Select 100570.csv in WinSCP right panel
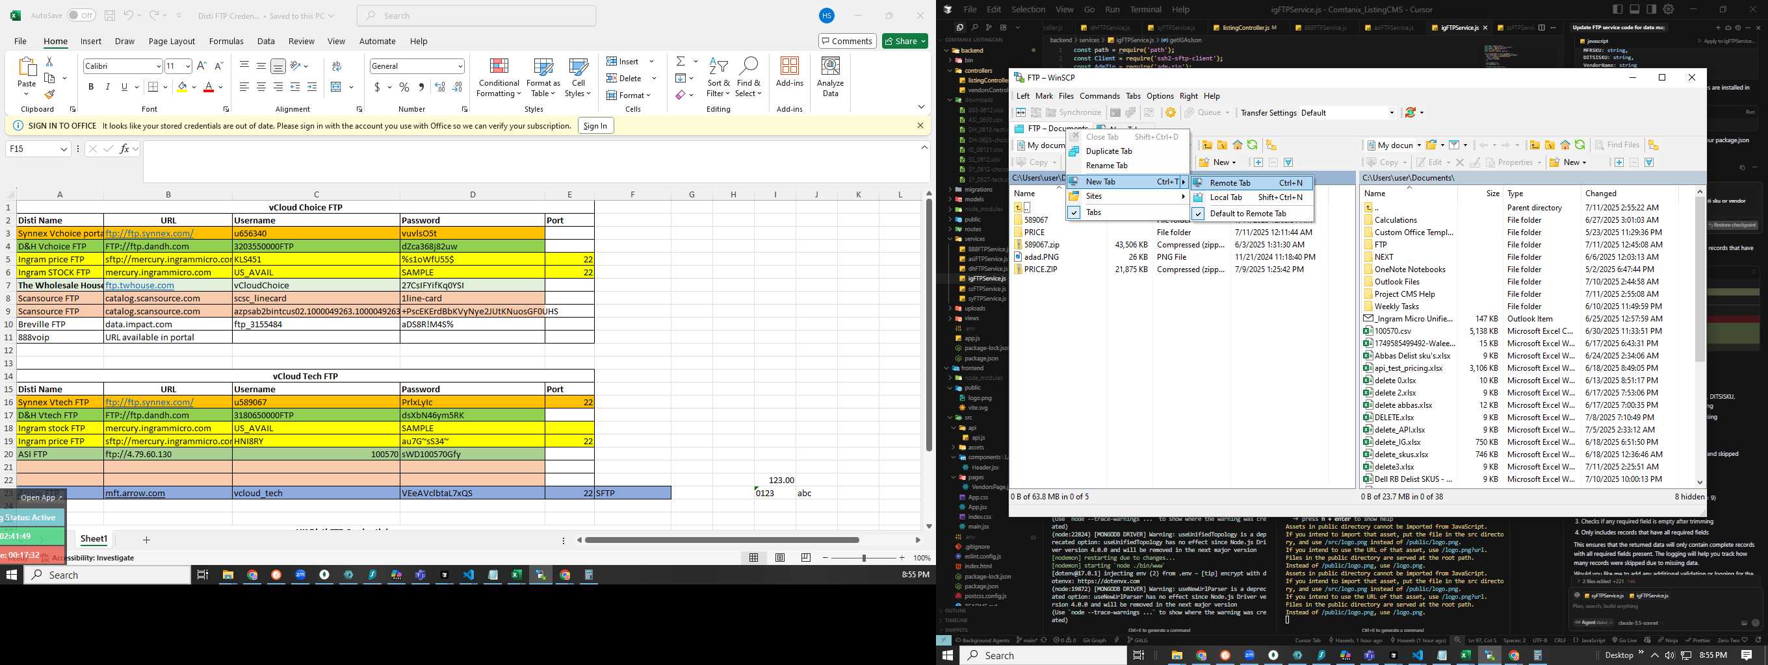The image size is (1768, 665). pos(1393,331)
